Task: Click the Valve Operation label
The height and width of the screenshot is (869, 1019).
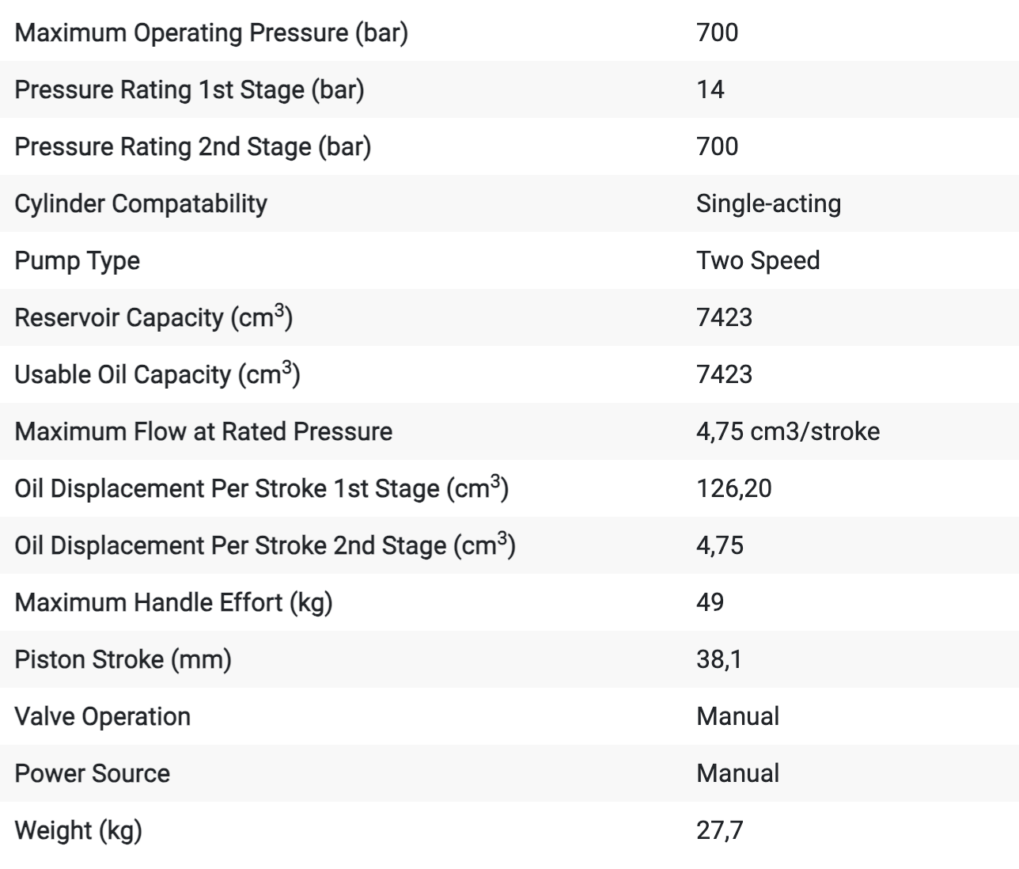Action: [103, 717]
